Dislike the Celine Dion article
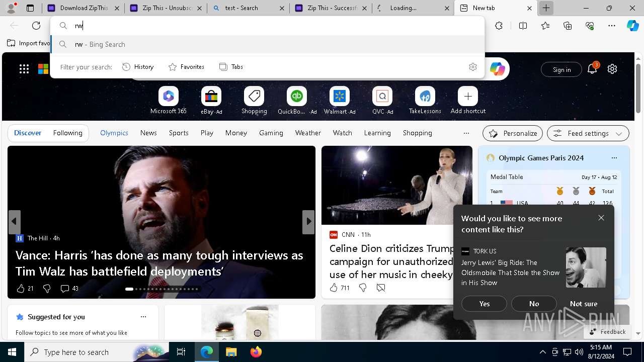Image resolution: width=644 pixels, height=362 pixels. coord(363,288)
